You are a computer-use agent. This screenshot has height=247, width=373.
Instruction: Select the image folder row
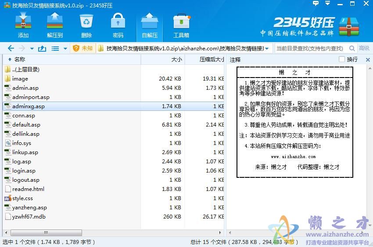(114, 79)
